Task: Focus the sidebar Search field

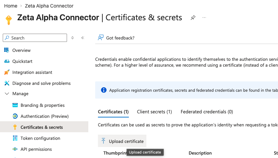Action: [x=35, y=38]
